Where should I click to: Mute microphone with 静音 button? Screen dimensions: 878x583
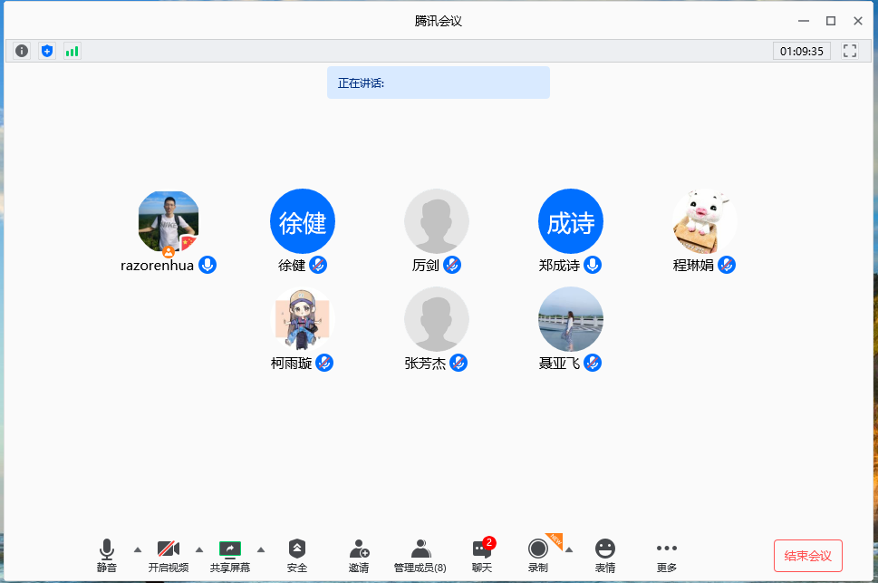pyautogui.click(x=107, y=554)
